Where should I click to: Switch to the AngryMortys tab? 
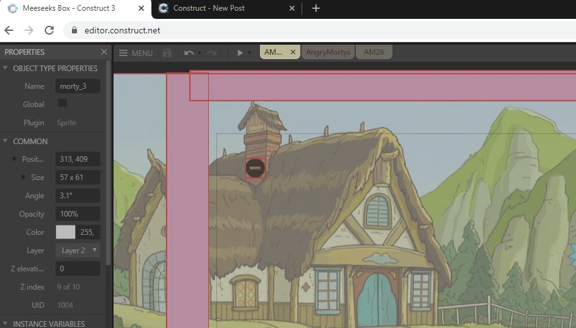pos(328,52)
